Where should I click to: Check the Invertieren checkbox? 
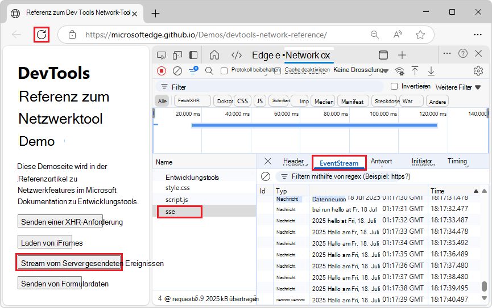394,86
